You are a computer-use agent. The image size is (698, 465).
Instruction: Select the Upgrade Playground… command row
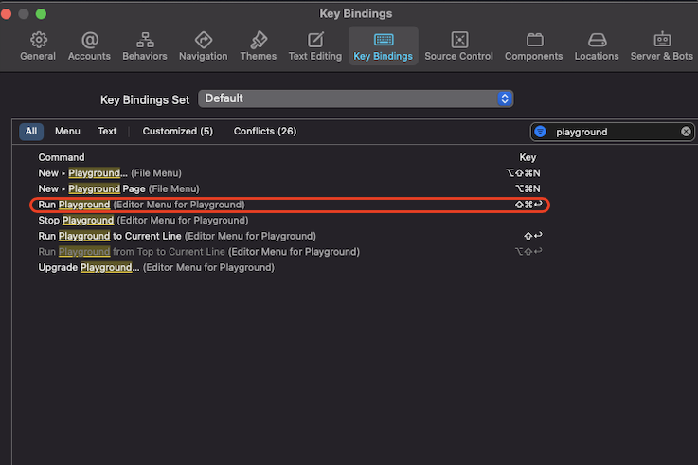[290, 267]
